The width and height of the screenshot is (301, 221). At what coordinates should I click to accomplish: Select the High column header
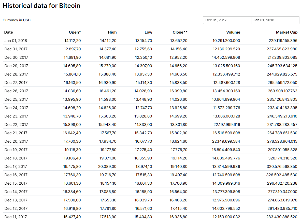[x=112, y=32]
